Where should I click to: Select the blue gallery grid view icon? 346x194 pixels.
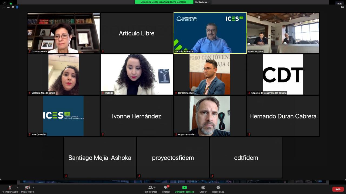(x=17, y=7)
